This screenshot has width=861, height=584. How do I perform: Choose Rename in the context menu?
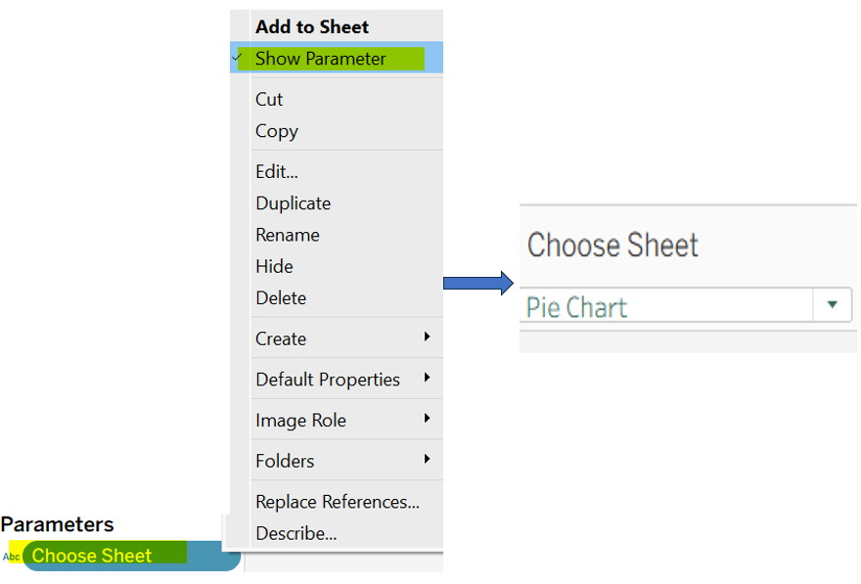pos(288,235)
